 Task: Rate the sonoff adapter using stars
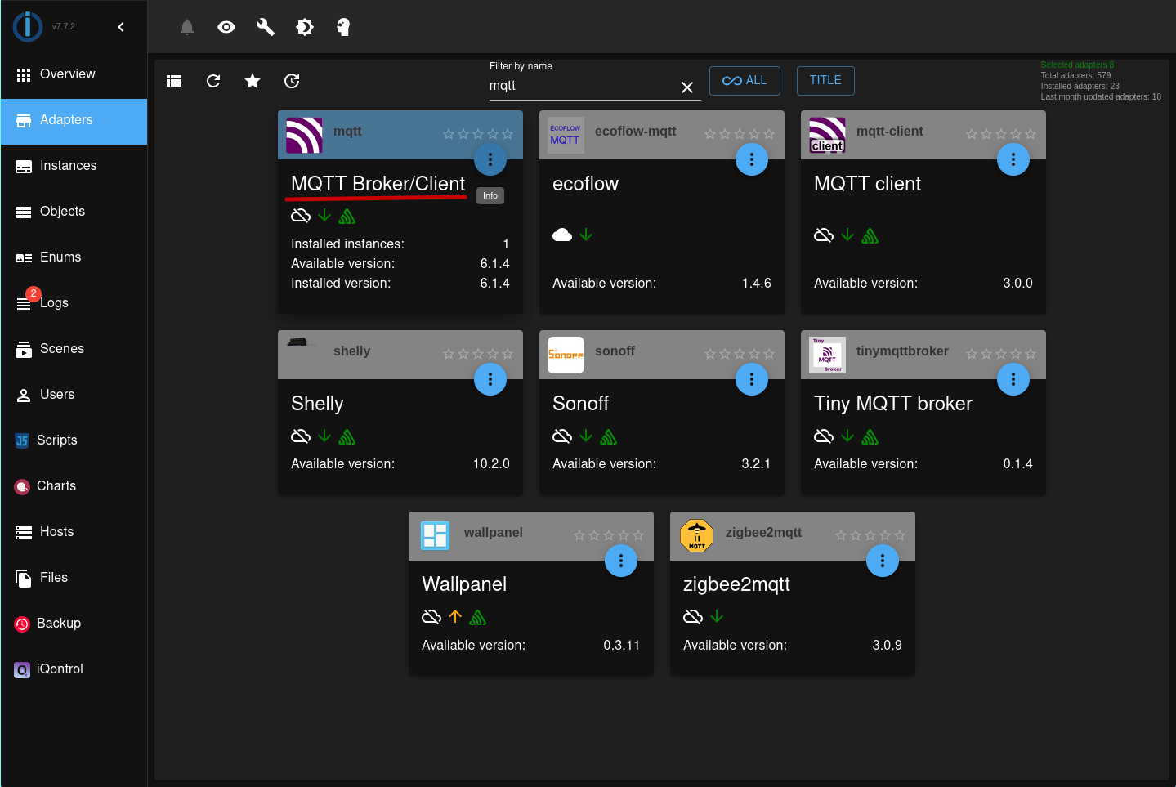coord(739,354)
